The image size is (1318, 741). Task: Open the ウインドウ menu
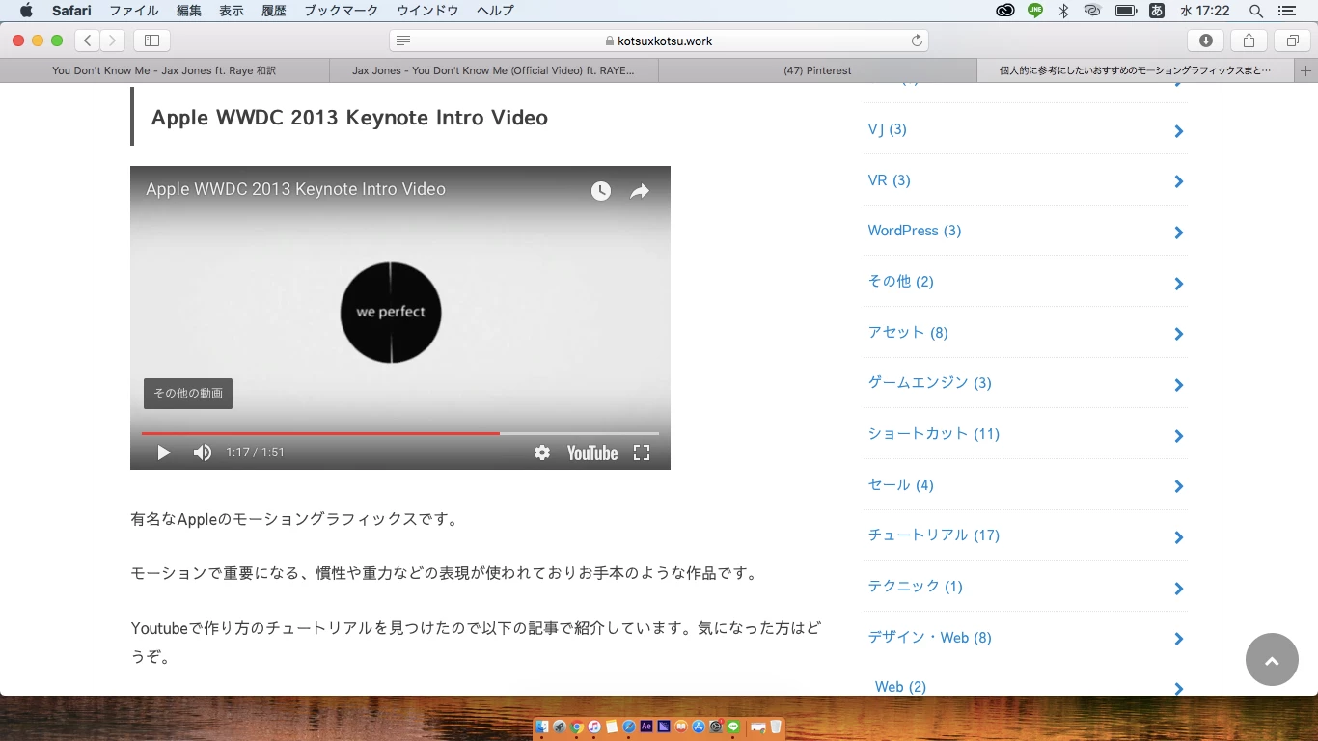tap(427, 11)
